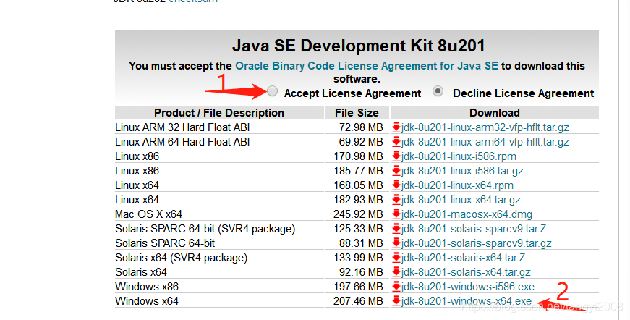This screenshot has height=320, width=630.
Task: Click Solaris x64 (SVR4 package) text
Action: 182,258
